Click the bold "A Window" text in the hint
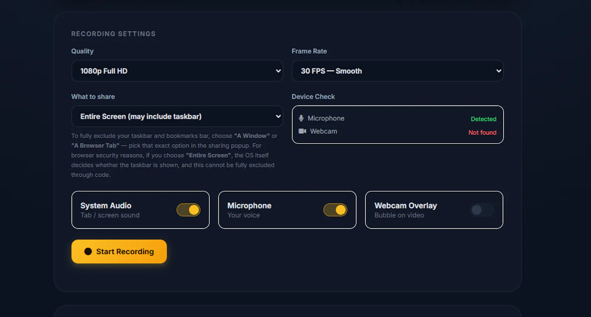Viewport: 591px width, 317px height. click(252, 136)
